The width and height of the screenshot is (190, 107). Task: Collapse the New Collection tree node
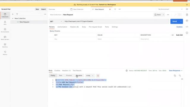[x=13, y=18]
